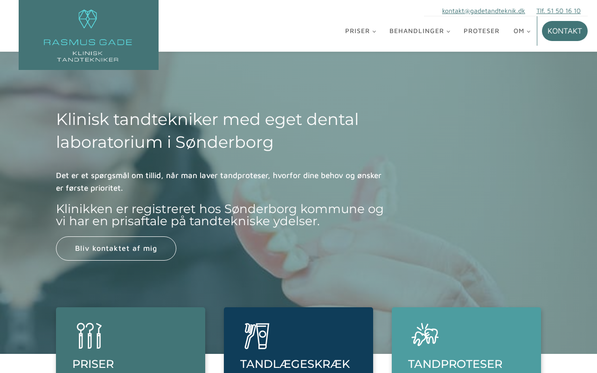Click the Om navigation item
597x373 pixels.
519,31
